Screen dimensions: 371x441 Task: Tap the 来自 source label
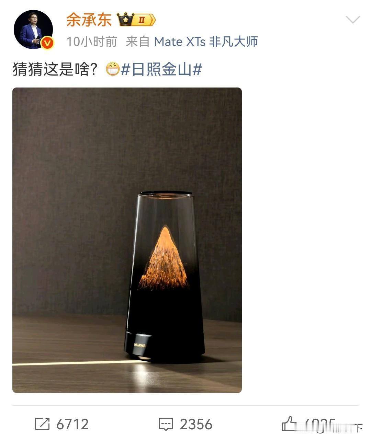[137, 42]
